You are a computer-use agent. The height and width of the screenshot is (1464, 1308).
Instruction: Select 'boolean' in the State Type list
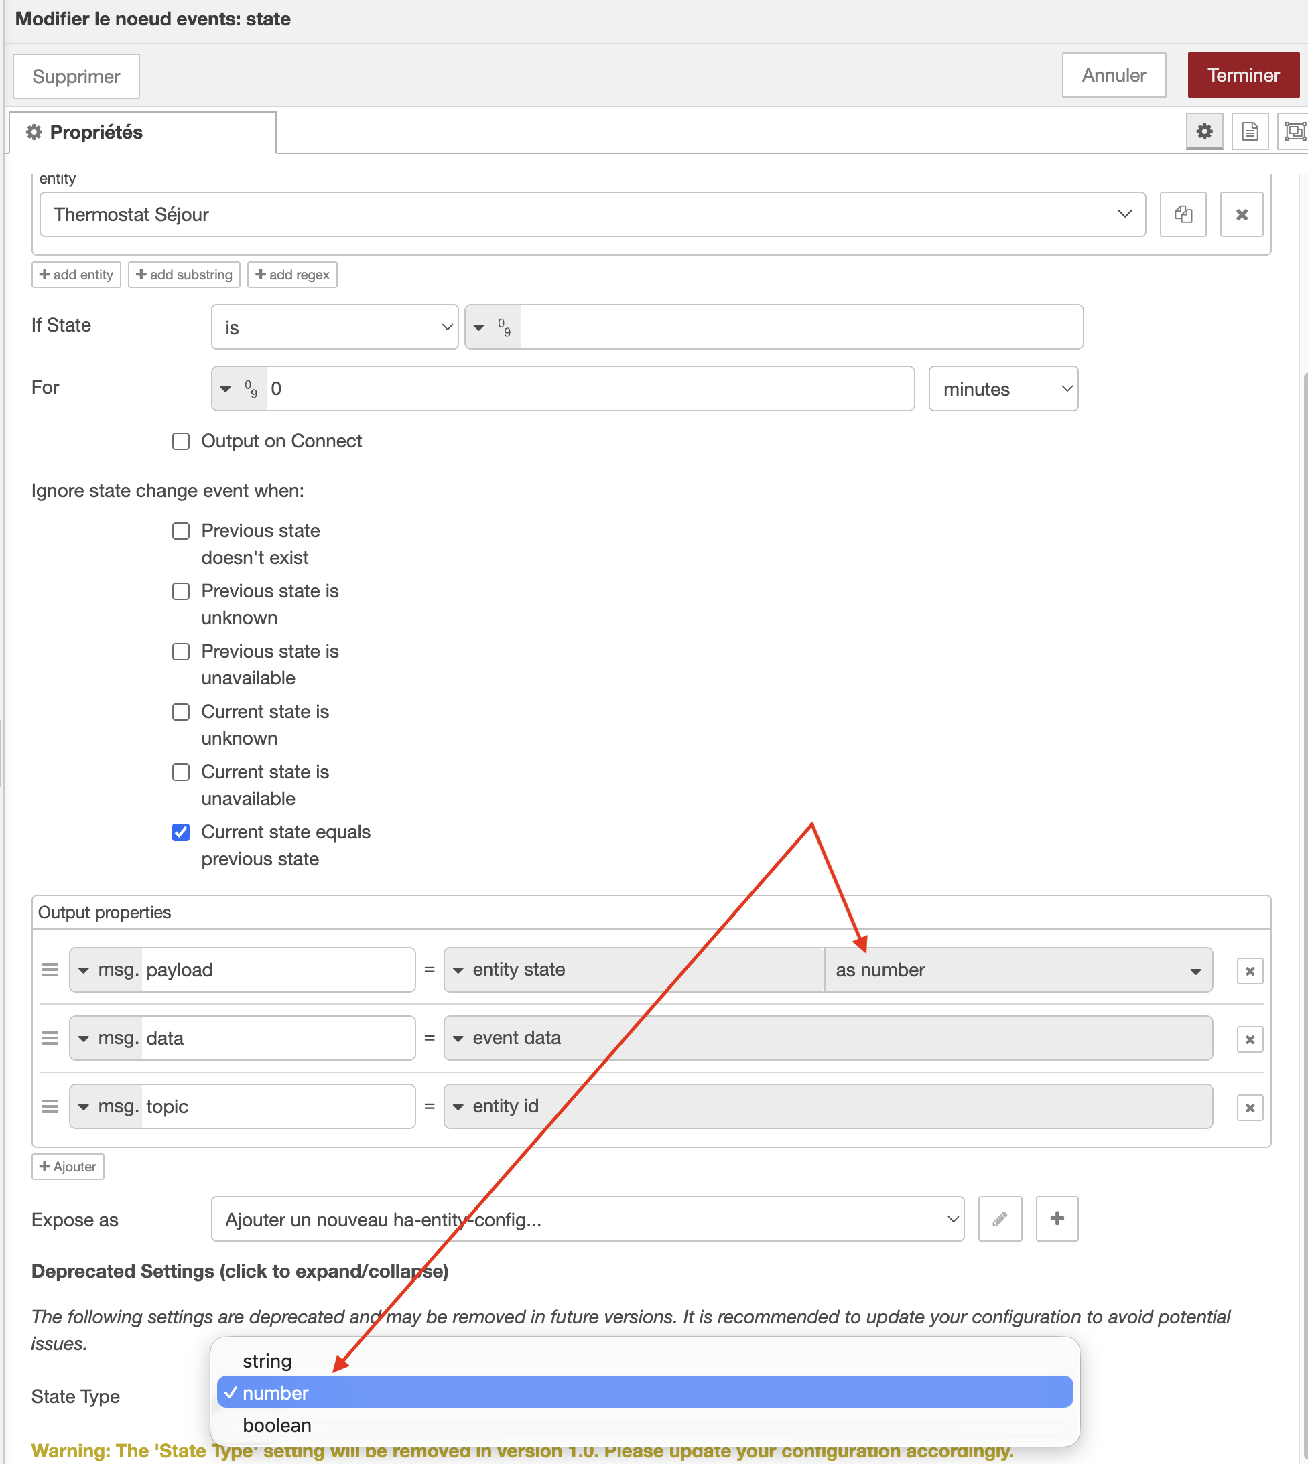(x=277, y=1425)
